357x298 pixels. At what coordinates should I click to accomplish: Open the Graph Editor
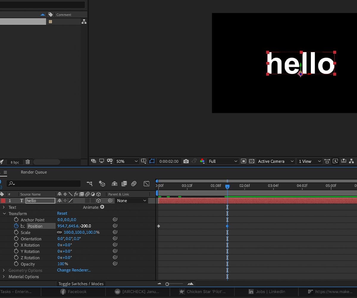coord(146,184)
